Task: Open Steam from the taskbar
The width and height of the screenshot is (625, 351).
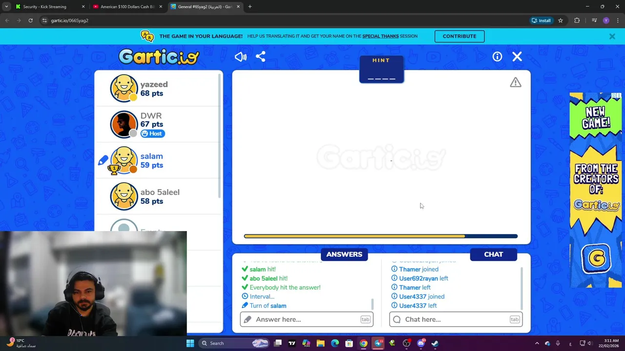Action: [435, 343]
